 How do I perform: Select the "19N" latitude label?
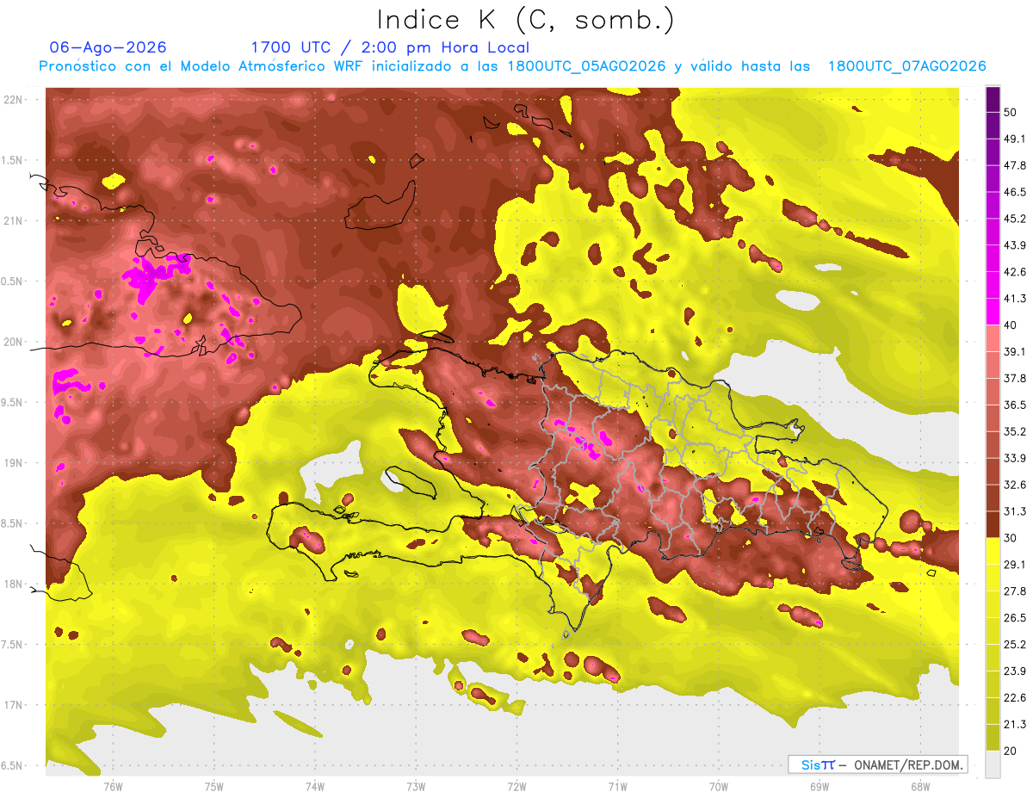point(14,463)
